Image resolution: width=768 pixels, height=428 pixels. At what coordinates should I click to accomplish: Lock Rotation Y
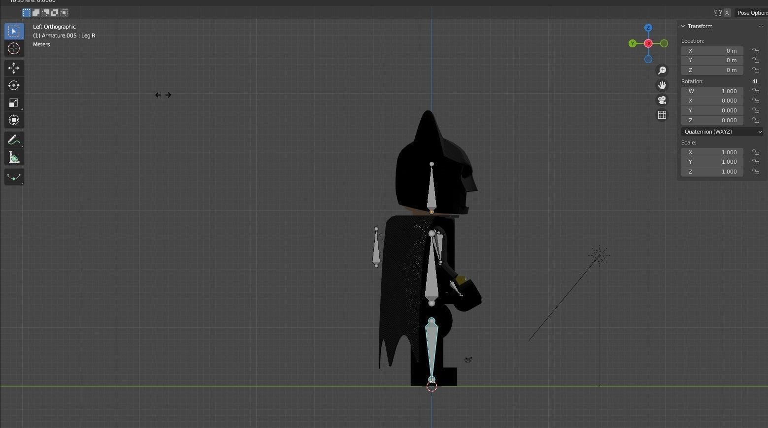pos(755,110)
